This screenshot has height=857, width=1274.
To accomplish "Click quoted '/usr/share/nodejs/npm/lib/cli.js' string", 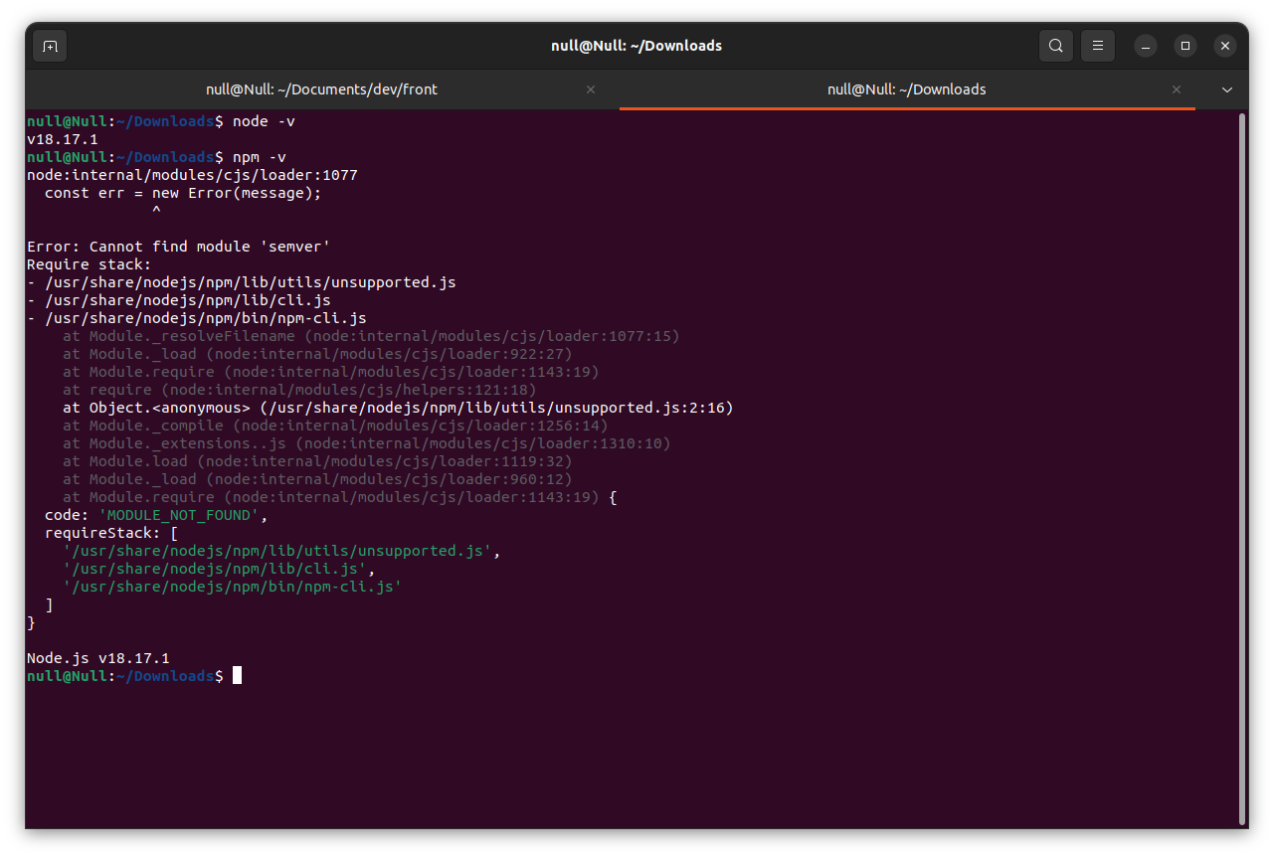I will (215, 569).
